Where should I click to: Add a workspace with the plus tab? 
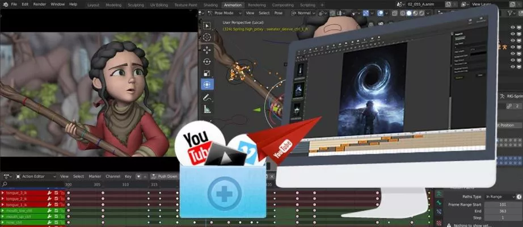pyautogui.click(x=322, y=5)
